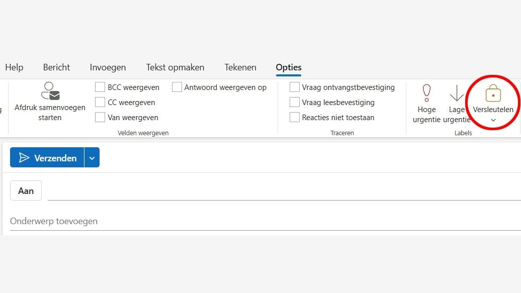Toggle the Van weergeven checkbox
This screenshot has height=293, width=521.
100,118
